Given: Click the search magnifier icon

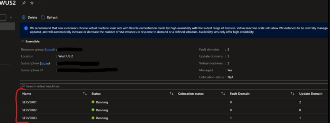Looking at the screenshot, I should click(23, 86).
